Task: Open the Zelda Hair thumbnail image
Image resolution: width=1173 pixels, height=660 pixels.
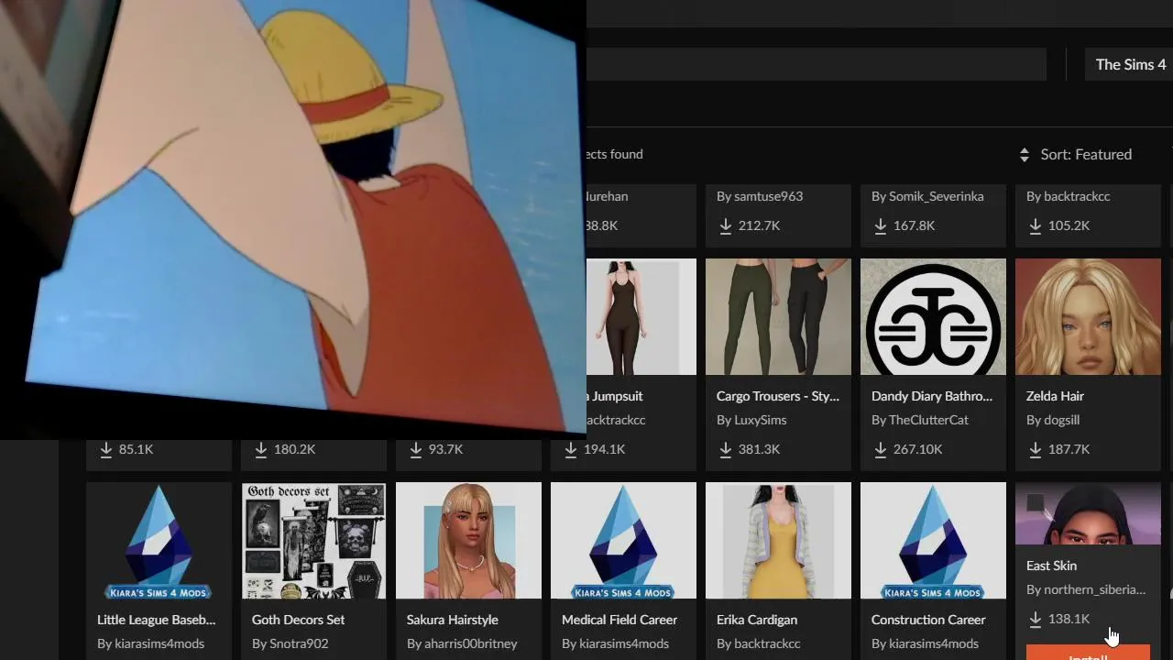Action: coord(1088,316)
